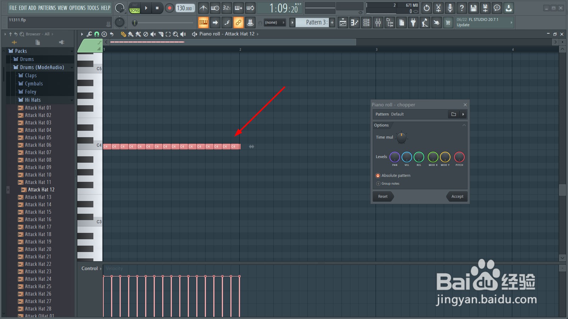Open the FILE menu
Viewport: 568px width, 319px height.
13,8
